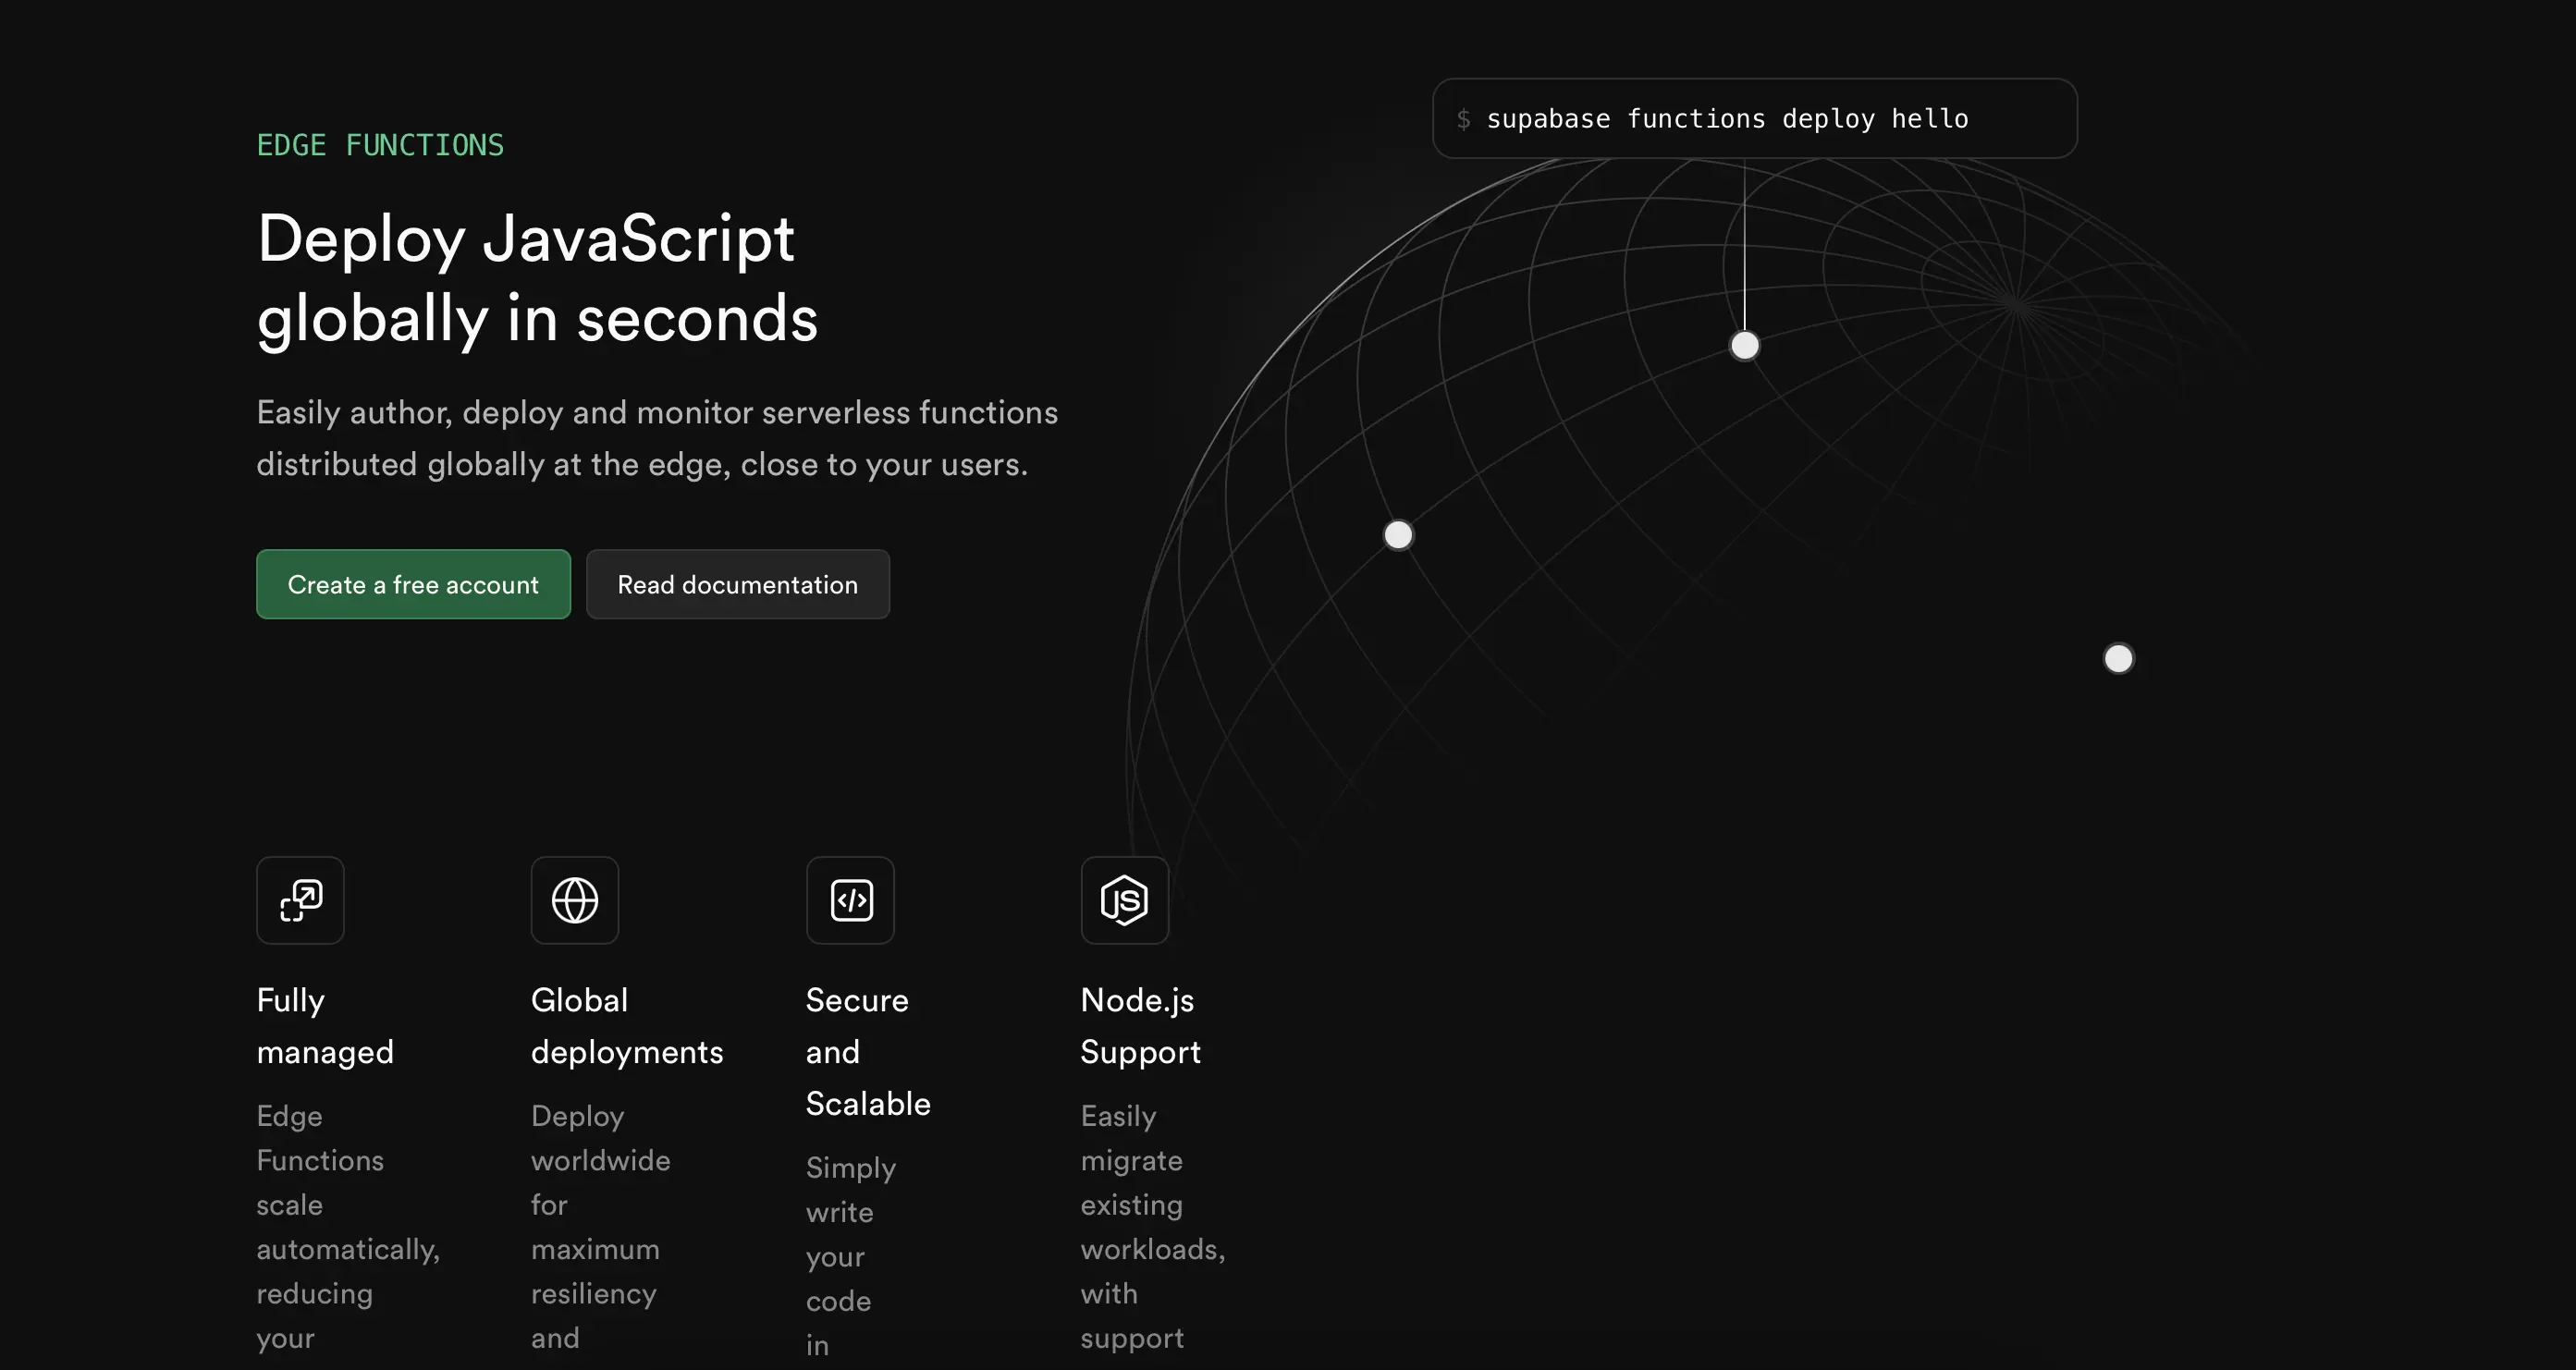This screenshot has height=1370, width=2576.
Task: Click the white dot below terminal's vertical line
Action: click(1744, 346)
